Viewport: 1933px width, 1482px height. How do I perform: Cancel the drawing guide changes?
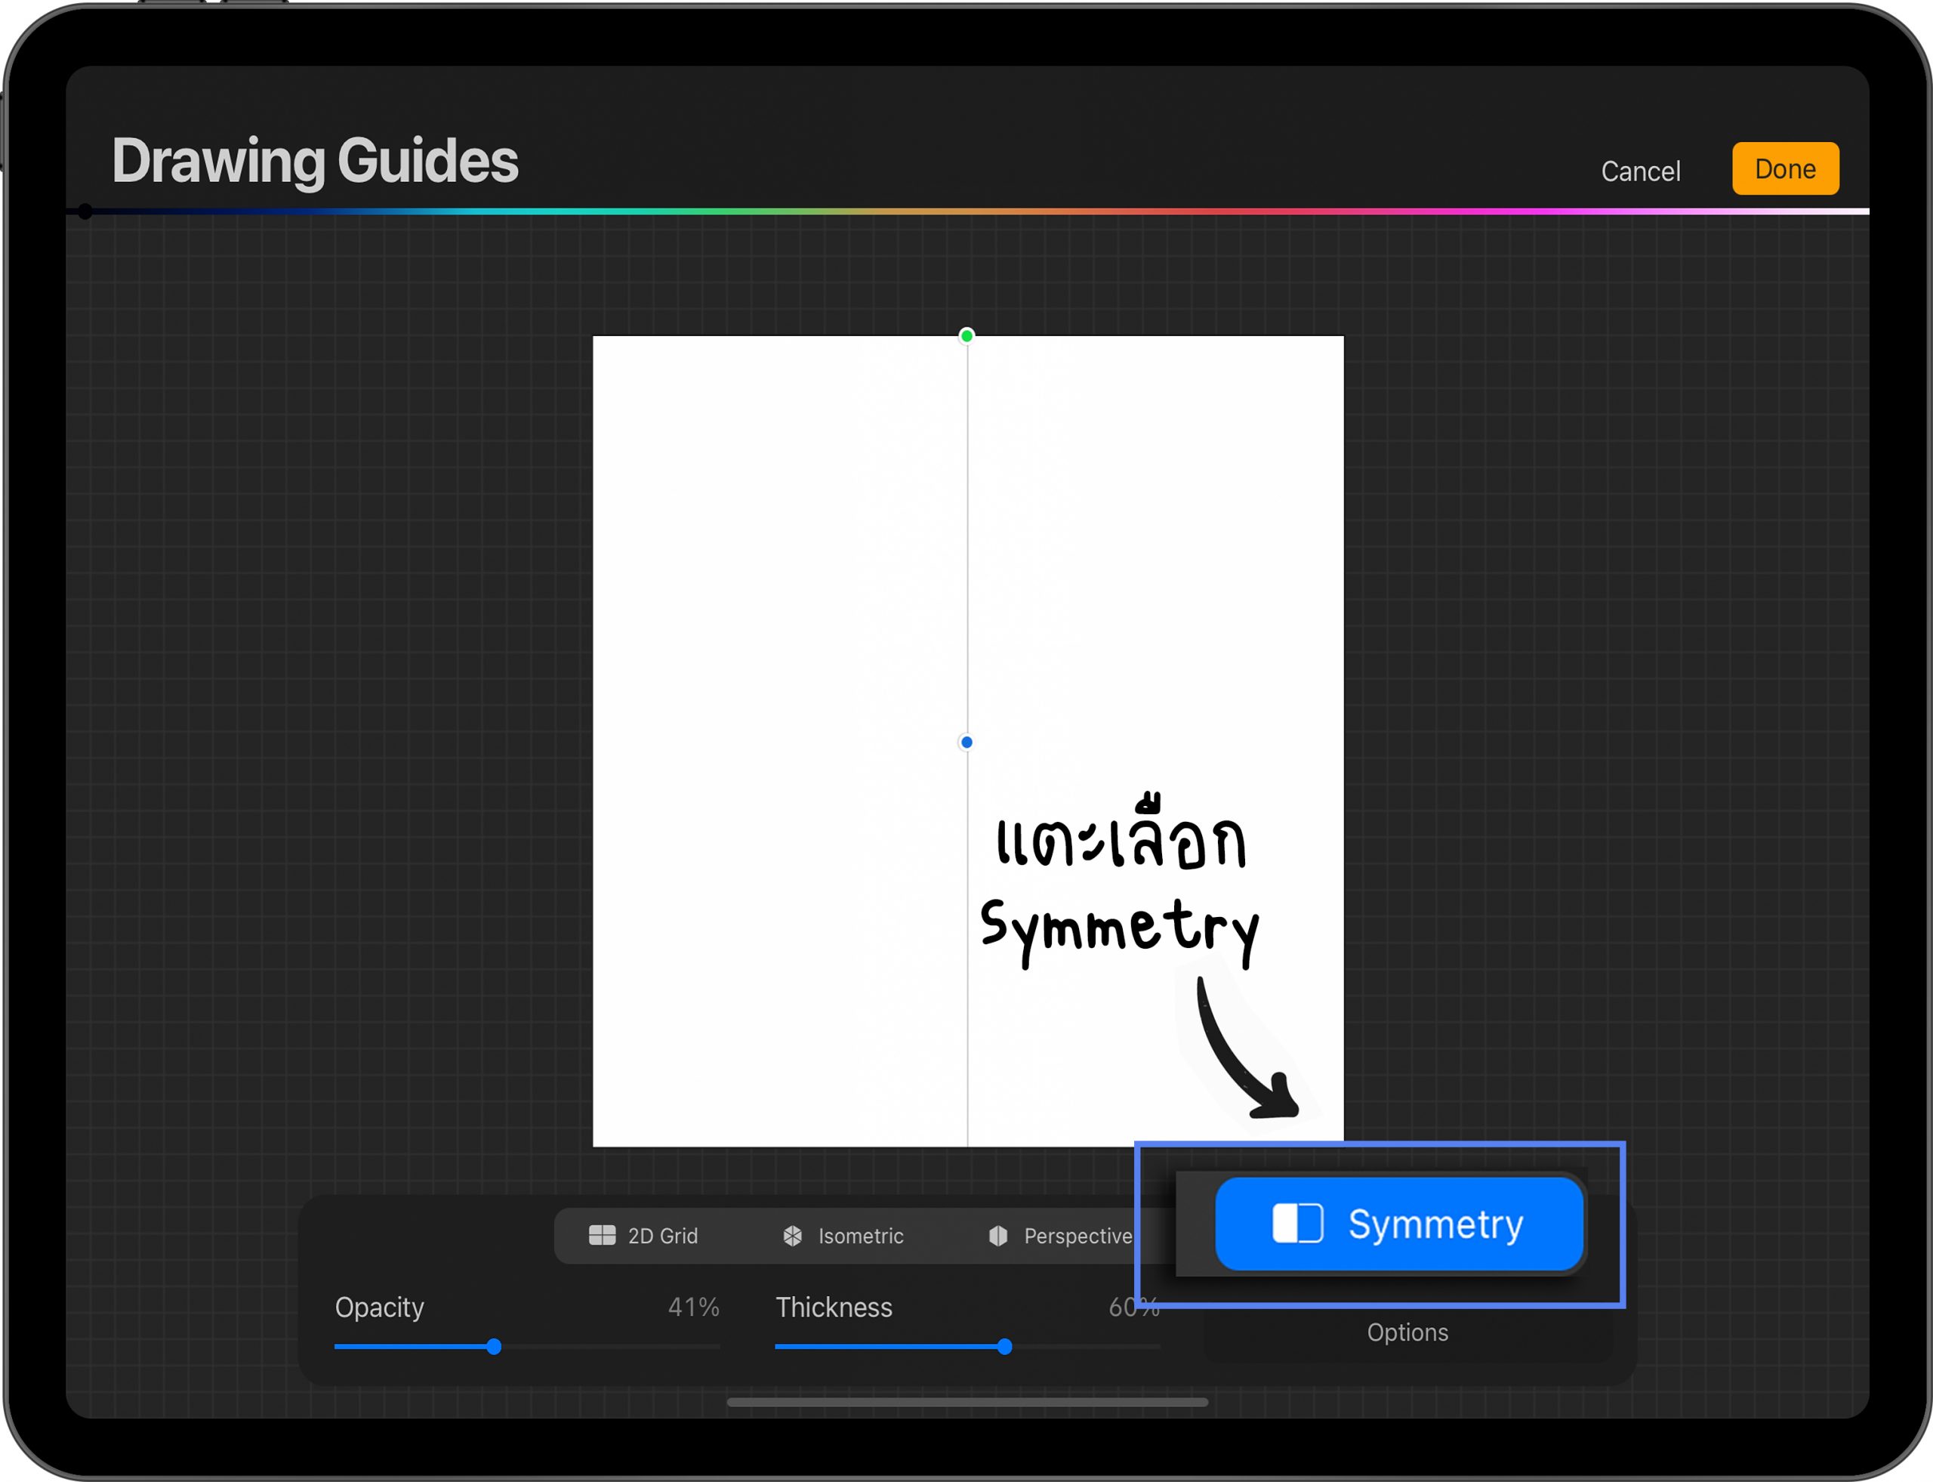click(x=1639, y=171)
